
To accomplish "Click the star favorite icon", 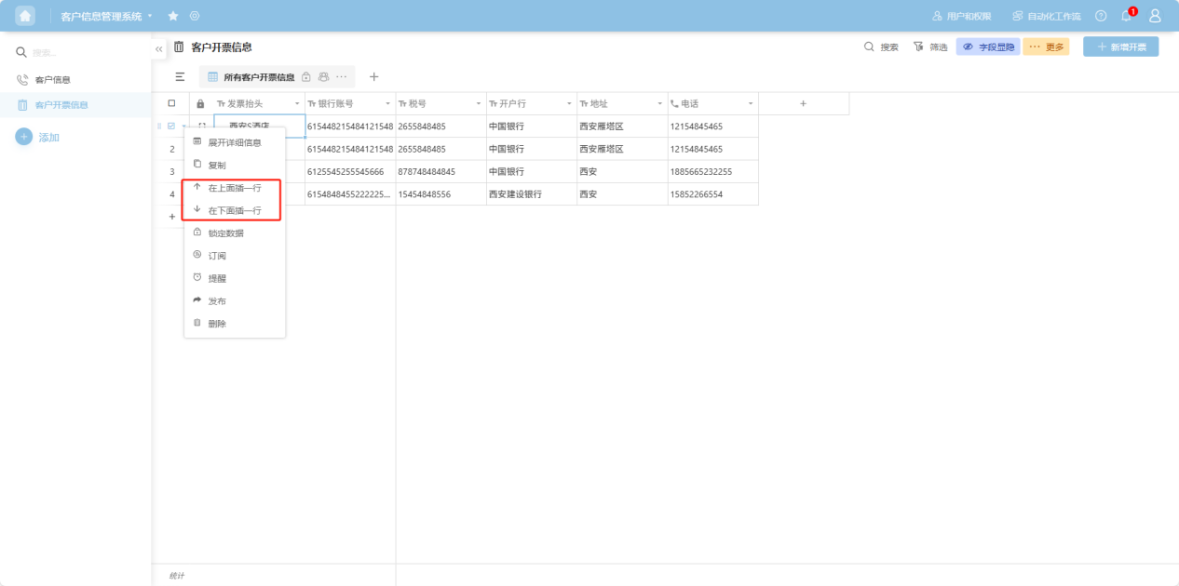I will [x=173, y=16].
